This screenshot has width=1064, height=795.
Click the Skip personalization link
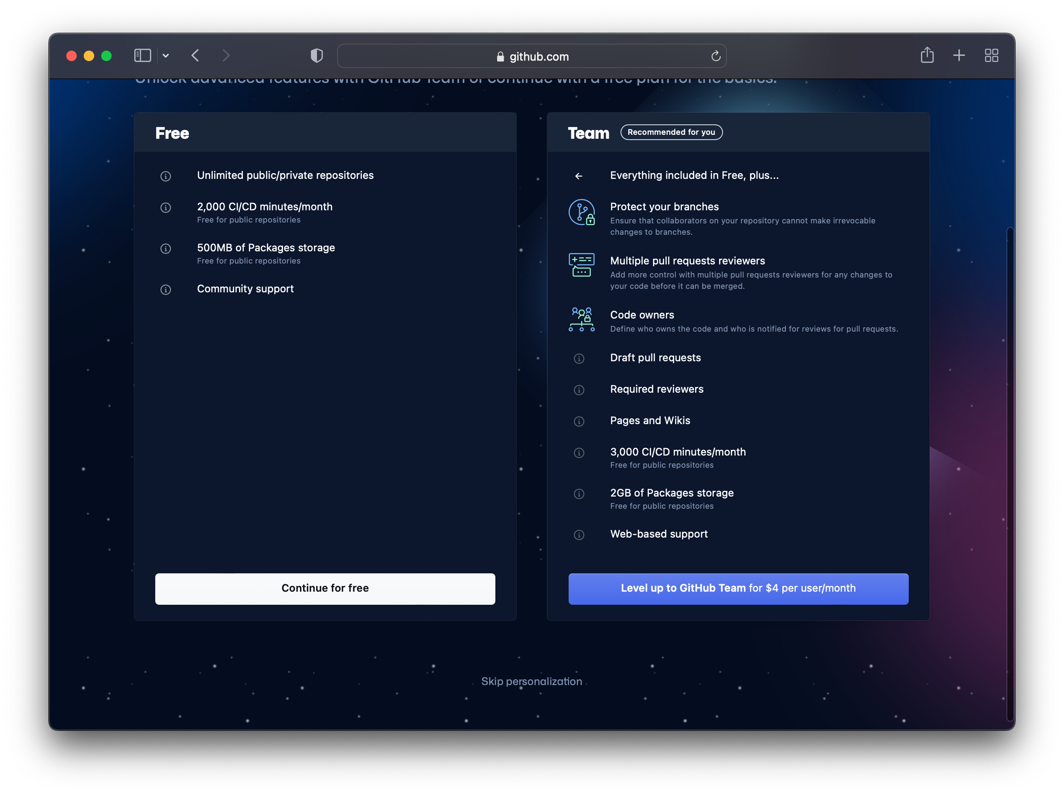(x=531, y=681)
